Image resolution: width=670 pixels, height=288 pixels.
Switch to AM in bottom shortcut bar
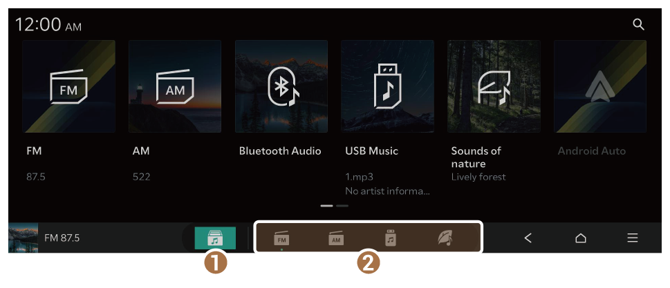(336, 238)
